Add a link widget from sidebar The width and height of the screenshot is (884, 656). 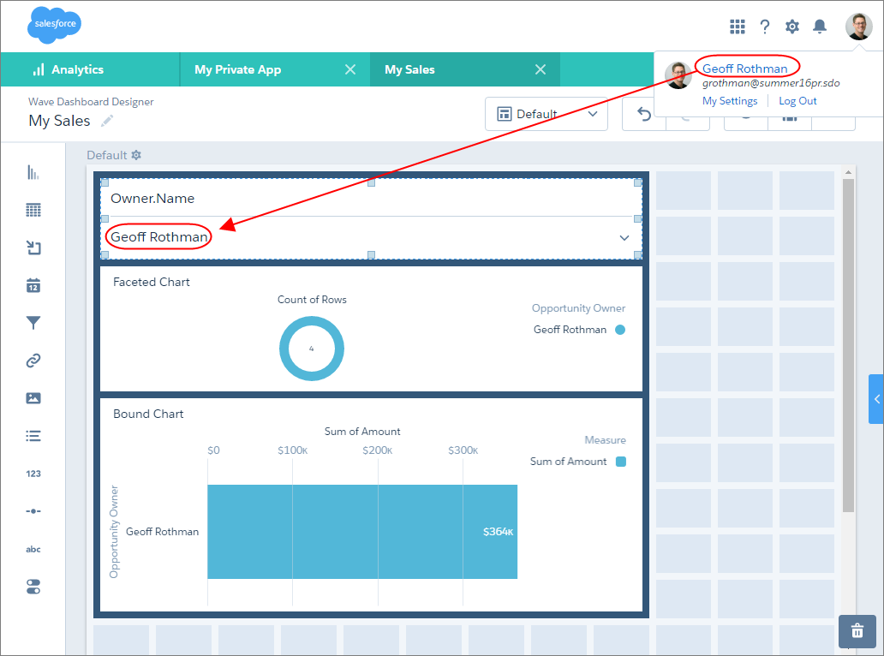[x=33, y=361]
